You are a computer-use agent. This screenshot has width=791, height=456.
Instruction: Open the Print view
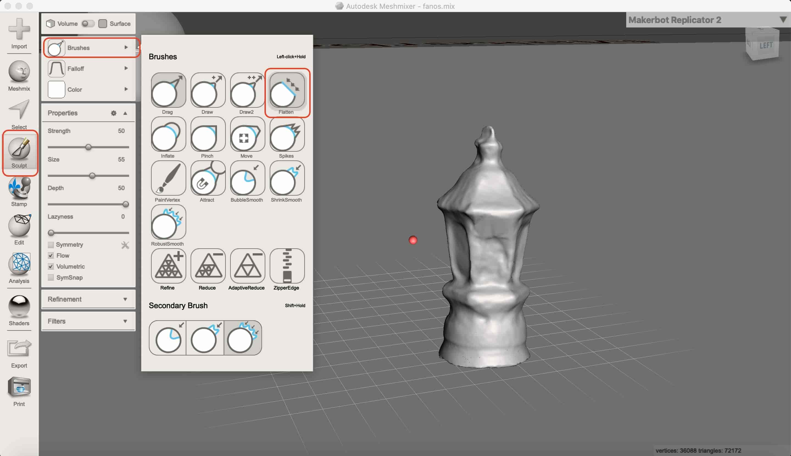coord(19,391)
